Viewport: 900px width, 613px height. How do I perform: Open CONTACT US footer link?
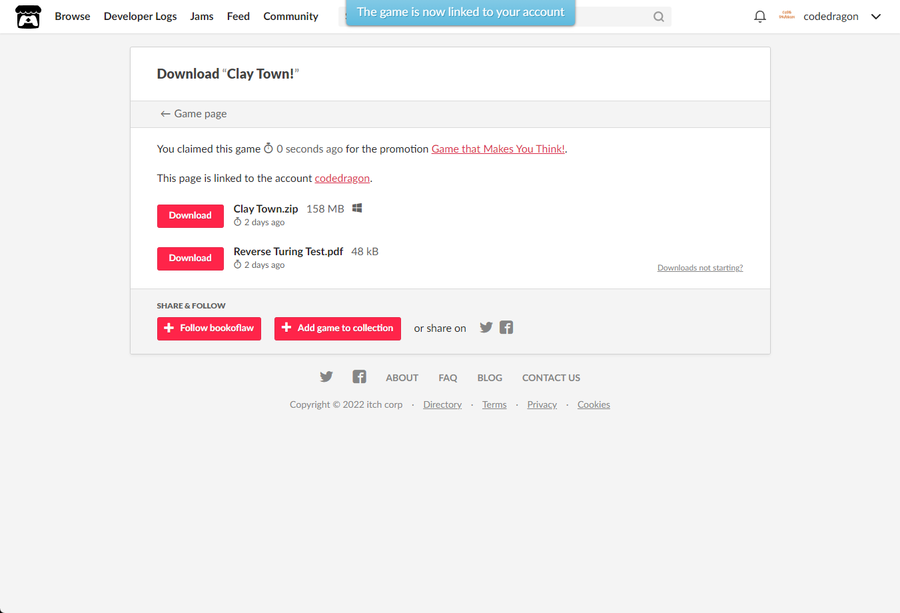tap(551, 378)
